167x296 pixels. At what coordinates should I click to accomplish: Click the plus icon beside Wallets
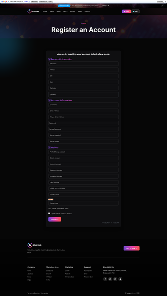[49, 147]
